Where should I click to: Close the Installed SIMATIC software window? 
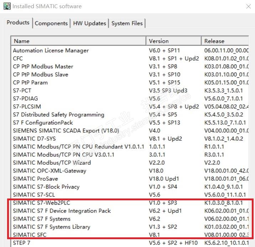[248, 6]
